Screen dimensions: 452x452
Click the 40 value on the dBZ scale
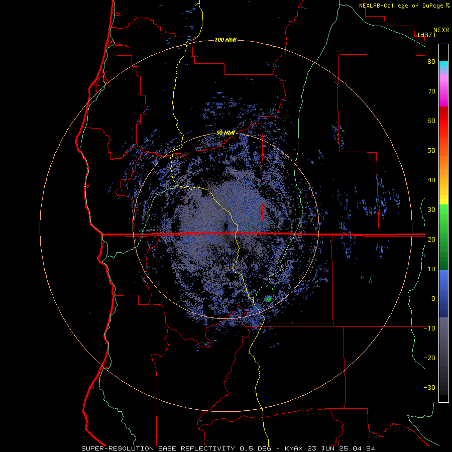431,180
